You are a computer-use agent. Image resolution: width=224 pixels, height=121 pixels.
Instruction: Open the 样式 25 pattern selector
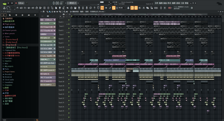tap(72, 3)
